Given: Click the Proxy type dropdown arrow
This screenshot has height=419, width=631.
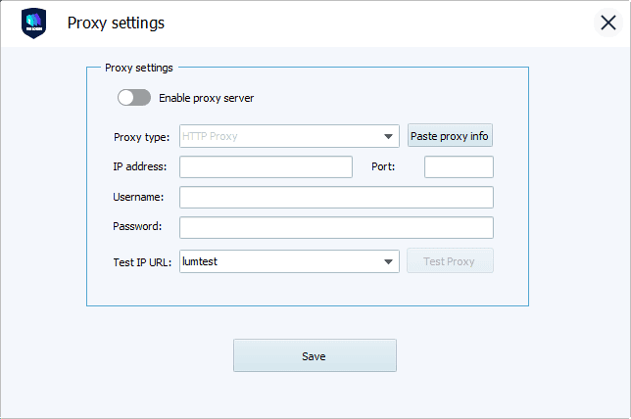Looking at the screenshot, I should tap(388, 137).
